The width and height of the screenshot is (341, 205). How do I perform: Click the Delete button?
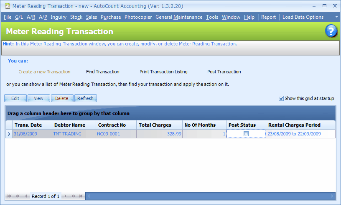(62, 98)
